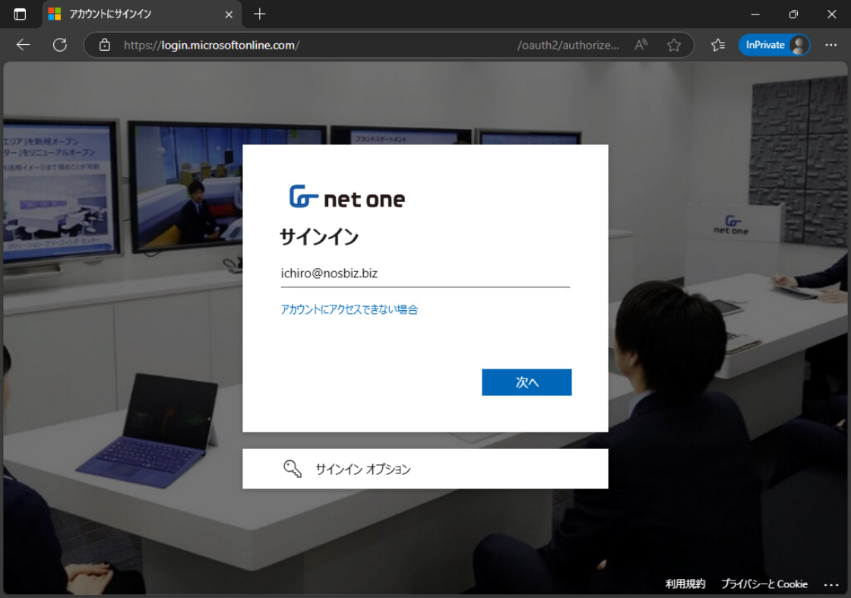The image size is (851, 598).
Task: Open プライバシーと Cookie link
Action: [x=764, y=584]
